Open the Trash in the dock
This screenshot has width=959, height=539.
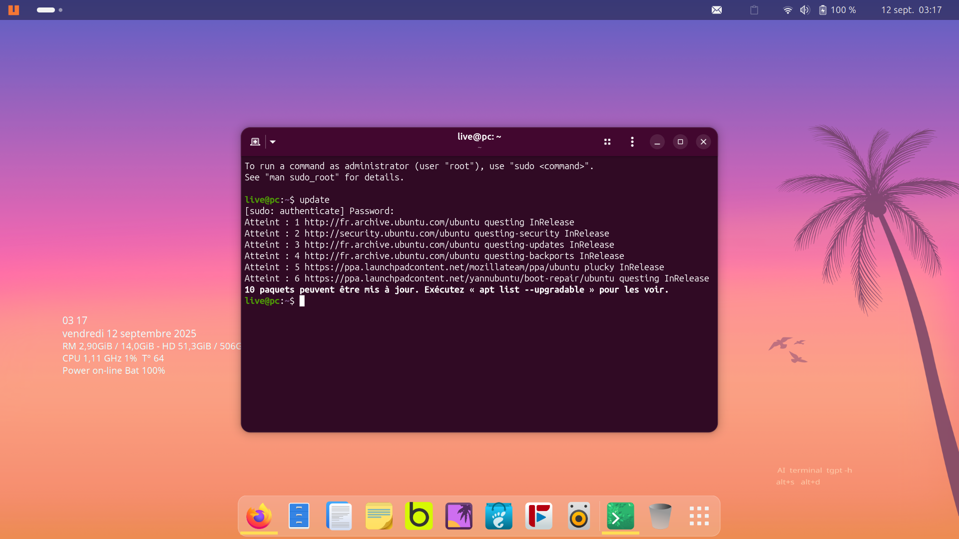pos(660,516)
